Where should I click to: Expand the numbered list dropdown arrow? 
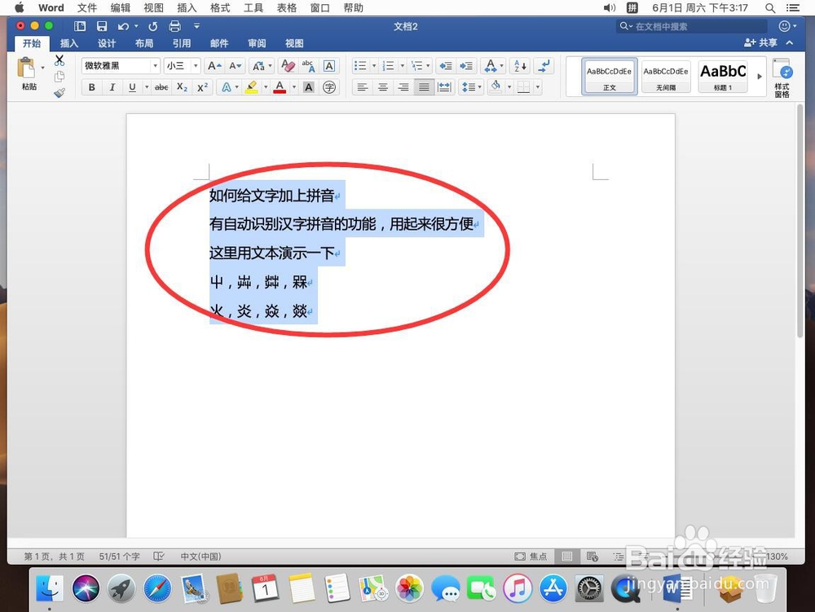tap(402, 66)
